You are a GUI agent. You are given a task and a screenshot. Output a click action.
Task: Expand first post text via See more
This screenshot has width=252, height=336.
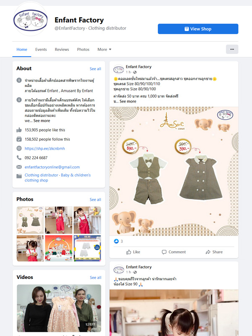pos(128,101)
